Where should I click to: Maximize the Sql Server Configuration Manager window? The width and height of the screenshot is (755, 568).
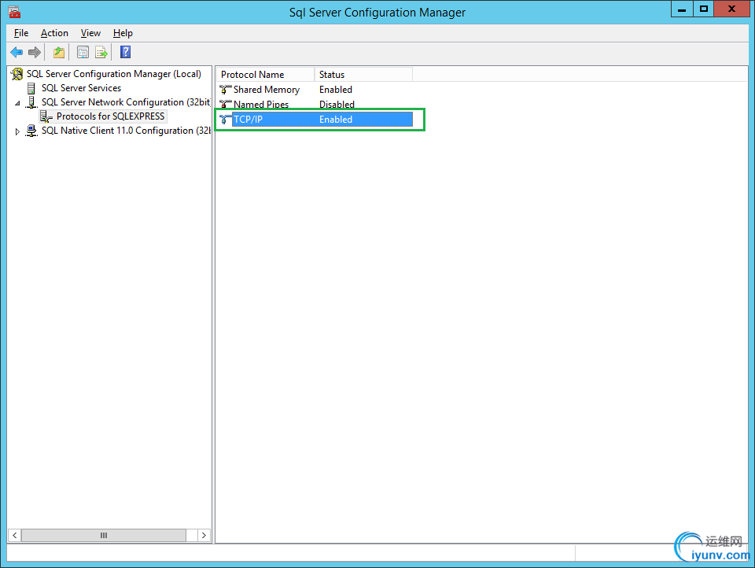point(703,9)
